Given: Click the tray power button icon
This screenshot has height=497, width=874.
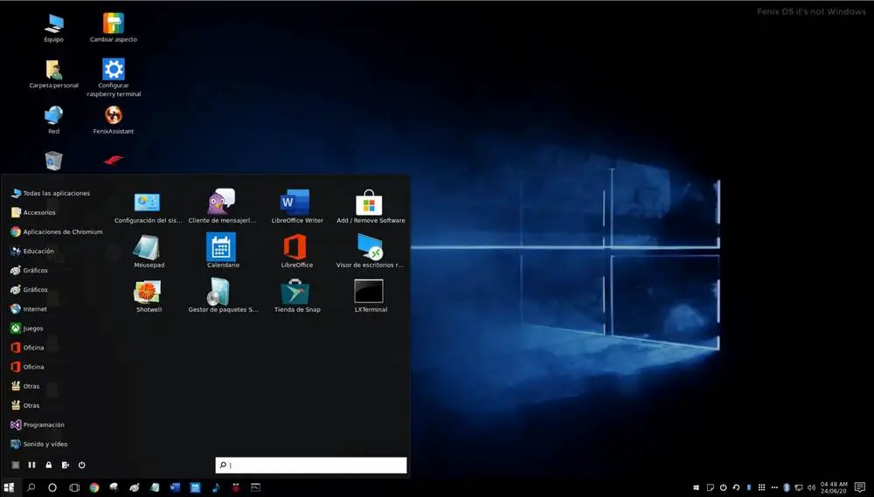Looking at the screenshot, I should coord(723,487).
